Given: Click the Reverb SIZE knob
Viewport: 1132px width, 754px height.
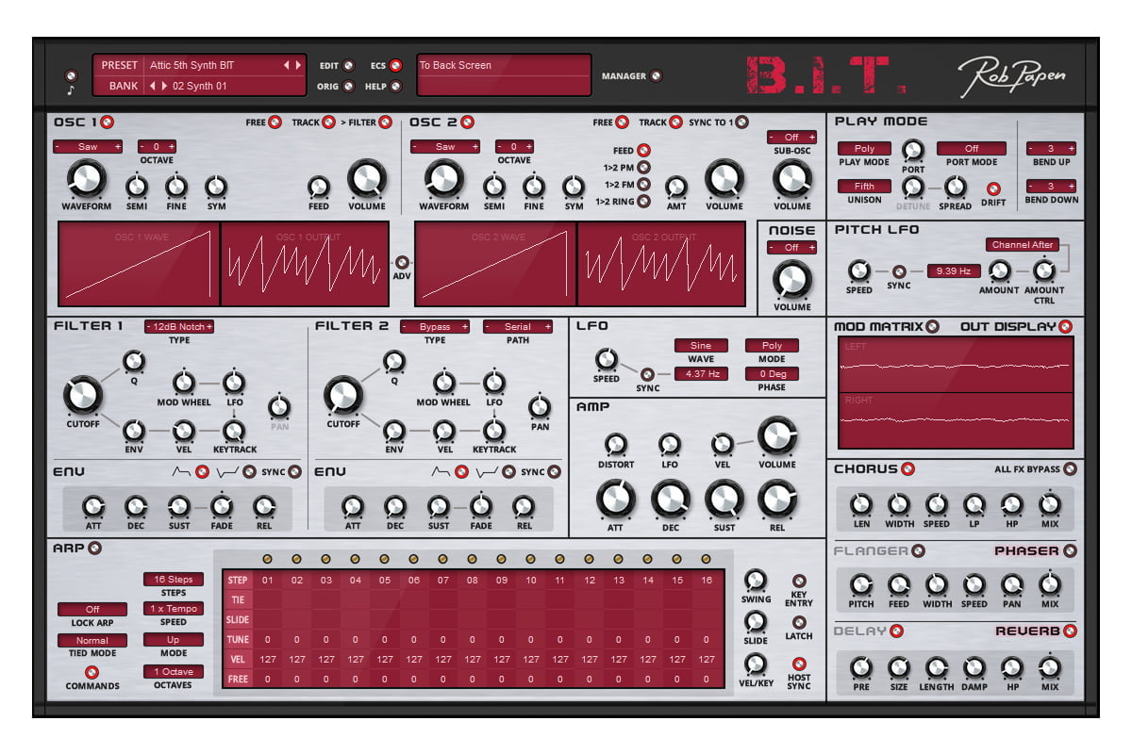Looking at the screenshot, I should 898,668.
